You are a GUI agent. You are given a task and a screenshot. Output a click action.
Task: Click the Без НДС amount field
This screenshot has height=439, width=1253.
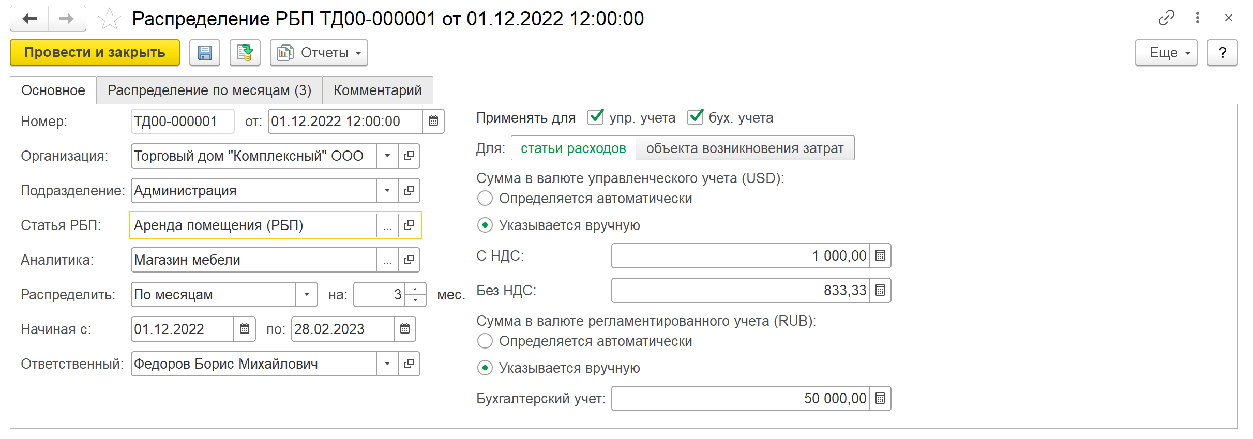click(741, 291)
